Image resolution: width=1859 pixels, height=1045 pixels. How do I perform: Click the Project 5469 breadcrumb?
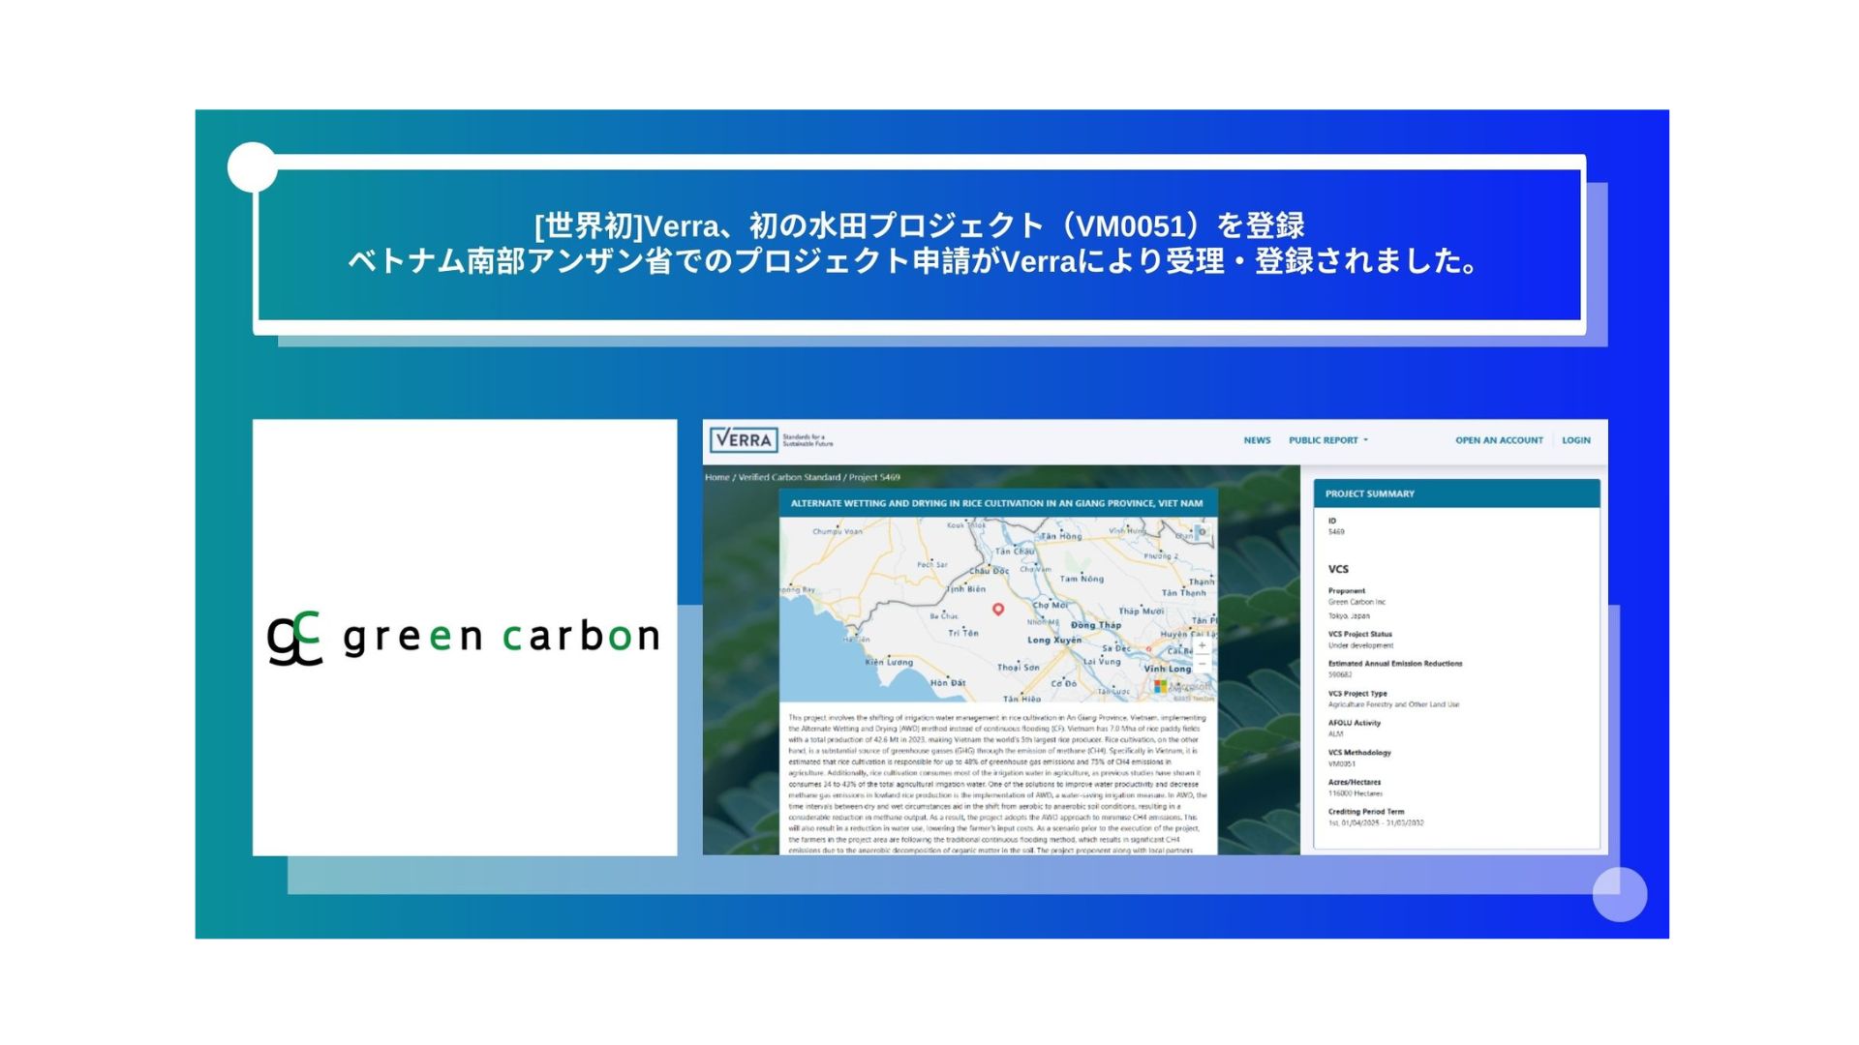[875, 476]
